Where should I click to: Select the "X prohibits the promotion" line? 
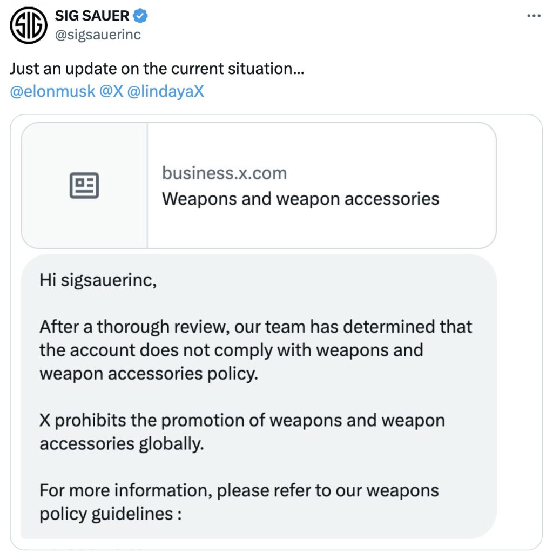coord(242,420)
